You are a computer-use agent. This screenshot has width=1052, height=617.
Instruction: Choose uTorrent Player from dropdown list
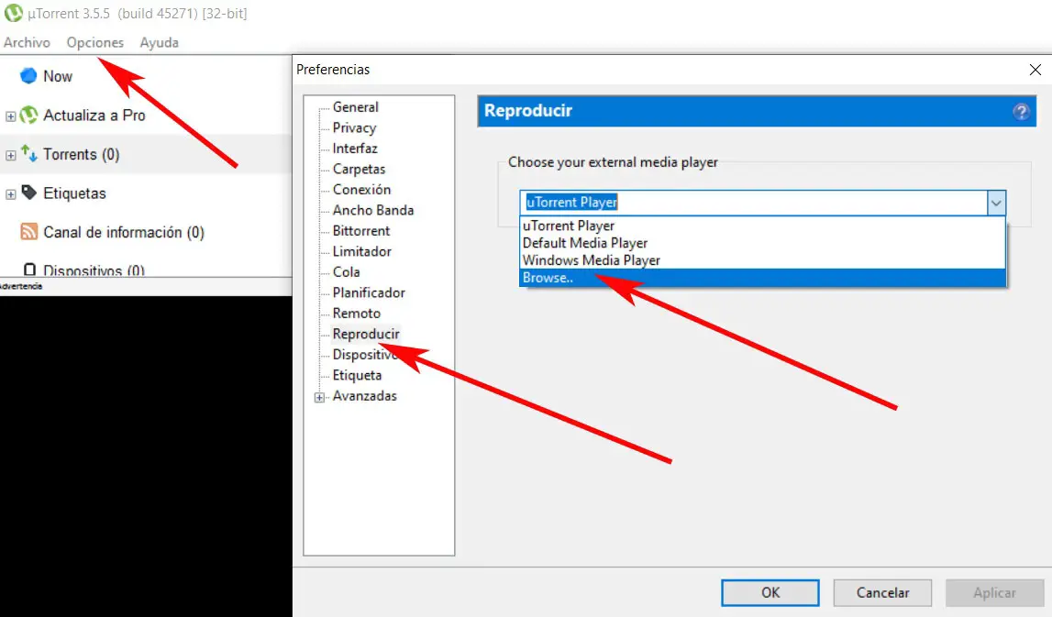[763, 226]
